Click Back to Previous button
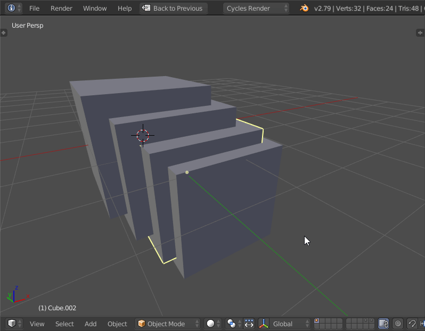 coord(174,8)
